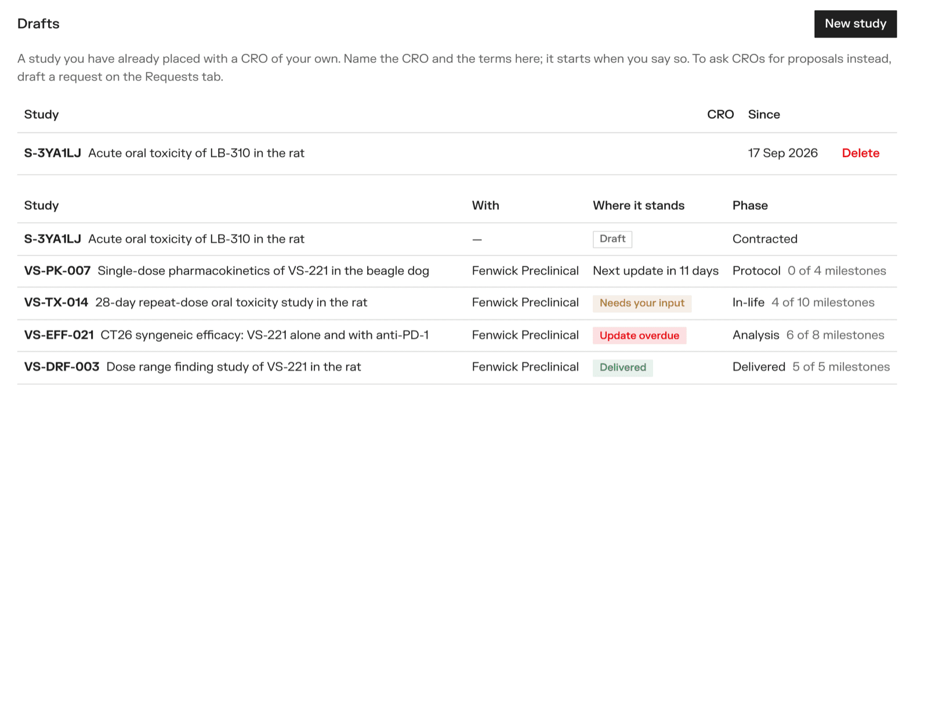928x721 pixels.
Task: Delete the S-3YA1LJ draft study
Action: click(860, 153)
